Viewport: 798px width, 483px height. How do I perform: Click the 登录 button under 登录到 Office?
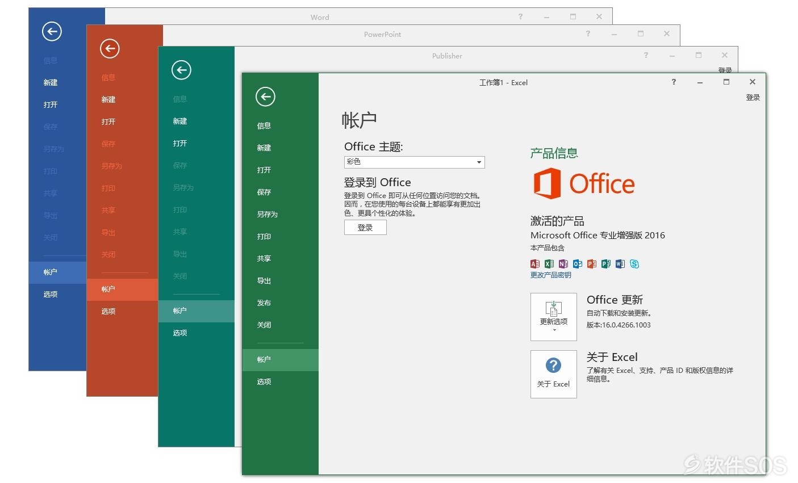[x=365, y=228]
